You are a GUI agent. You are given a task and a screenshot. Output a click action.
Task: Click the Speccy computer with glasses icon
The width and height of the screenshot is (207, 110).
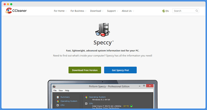tap(102, 30)
